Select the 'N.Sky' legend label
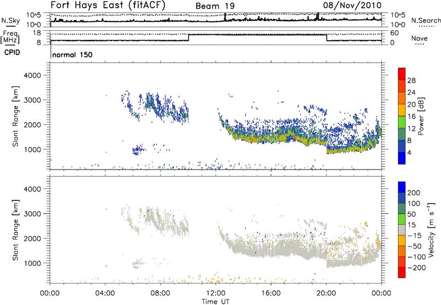 click(x=10, y=20)
